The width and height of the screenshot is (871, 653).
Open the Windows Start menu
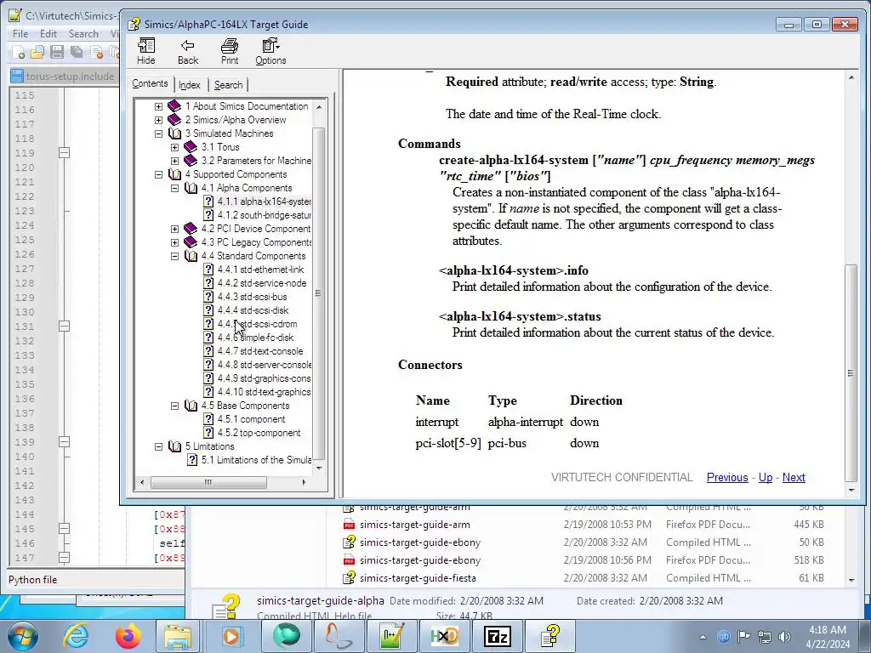click(x=23, y=636)
